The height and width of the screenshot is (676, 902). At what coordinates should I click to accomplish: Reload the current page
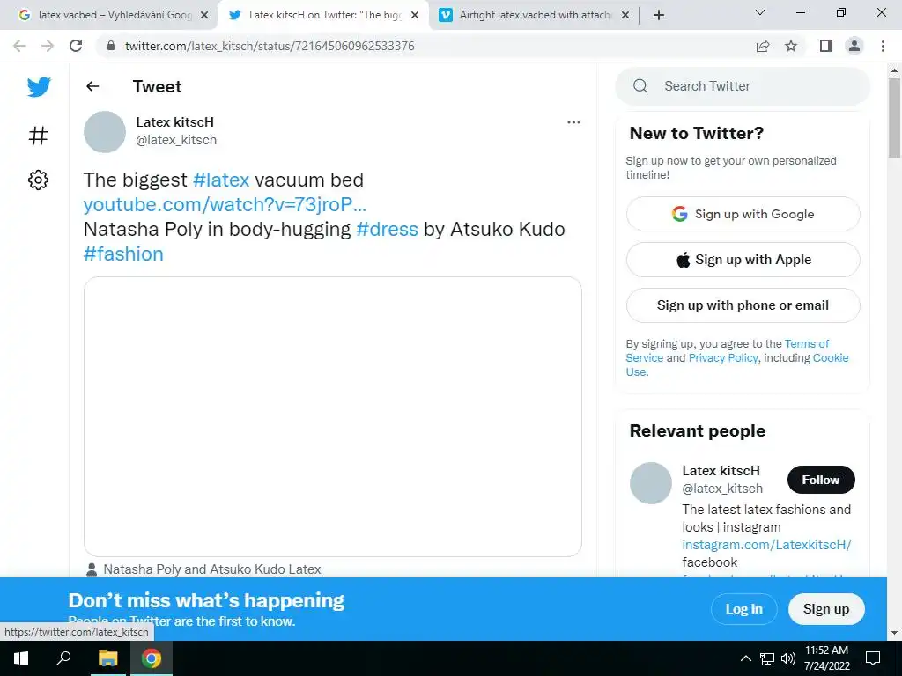[76, 46]
